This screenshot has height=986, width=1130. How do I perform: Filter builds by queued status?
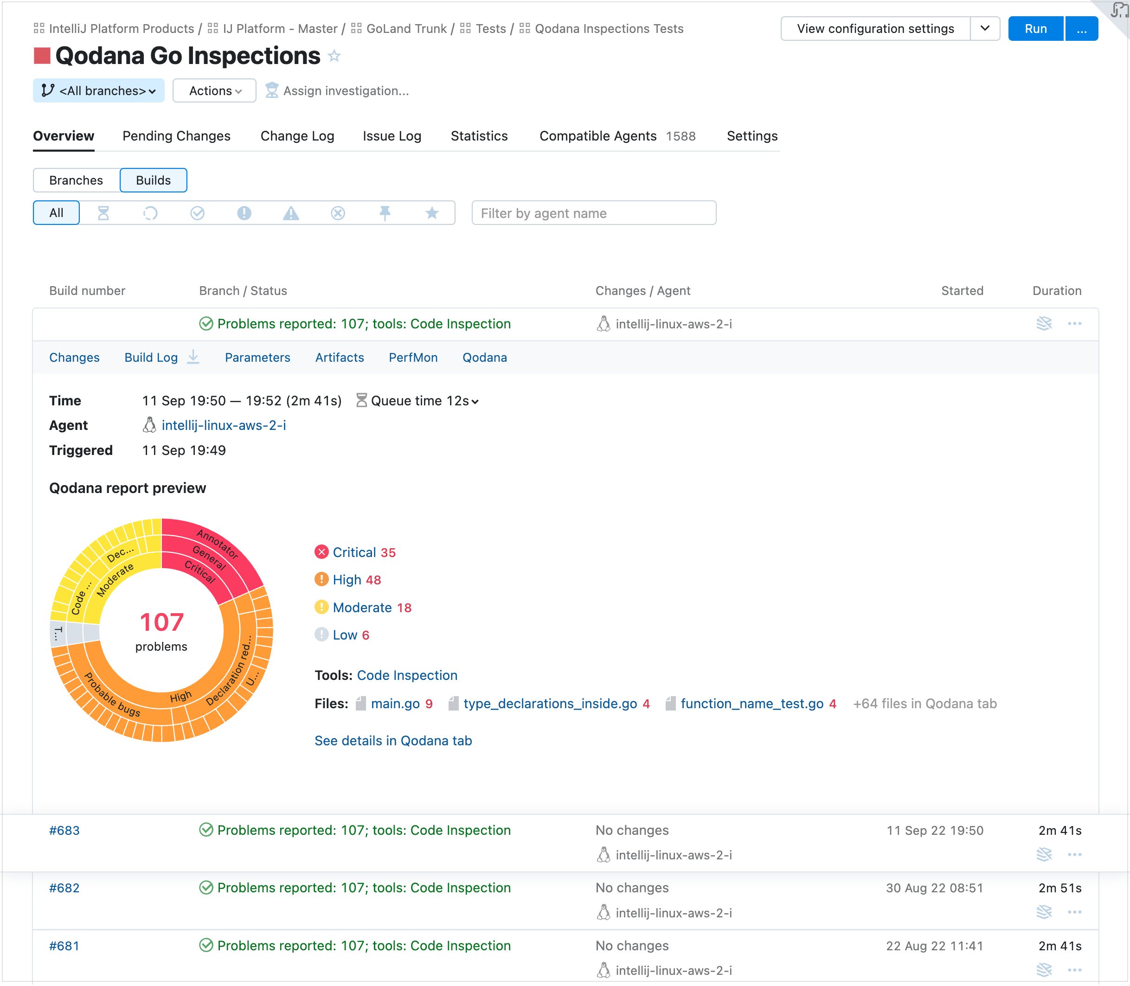(104, 213)
